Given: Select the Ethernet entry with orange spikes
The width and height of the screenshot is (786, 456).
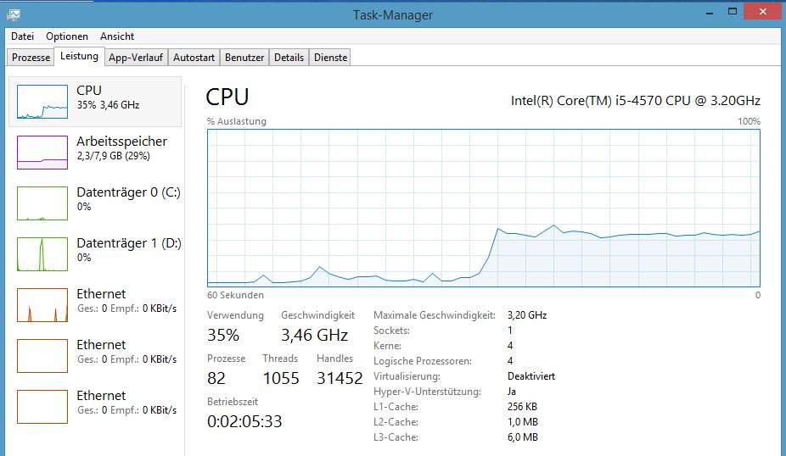Looking at the screenshot, I should pos(42,304).
